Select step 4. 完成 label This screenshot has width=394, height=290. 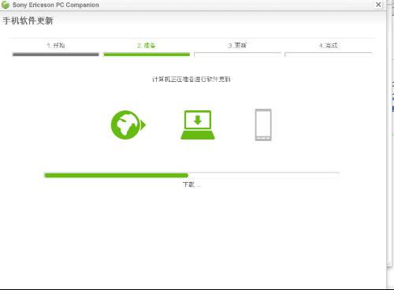point(328,46)
